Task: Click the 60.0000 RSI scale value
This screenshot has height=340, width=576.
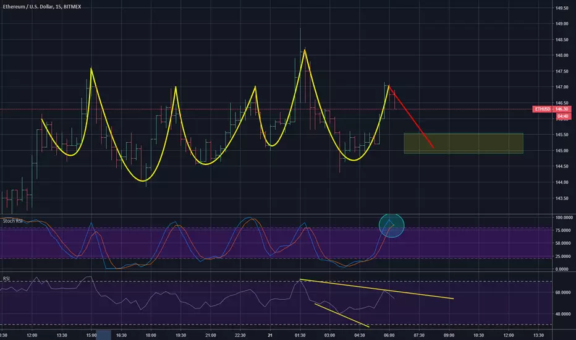Action: [563, 292]
